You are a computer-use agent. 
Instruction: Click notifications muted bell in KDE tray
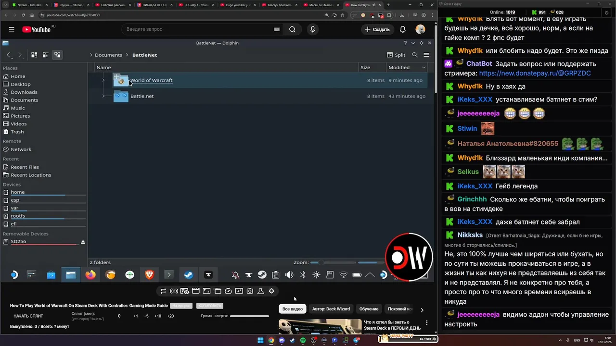click(x=235, y=275)
